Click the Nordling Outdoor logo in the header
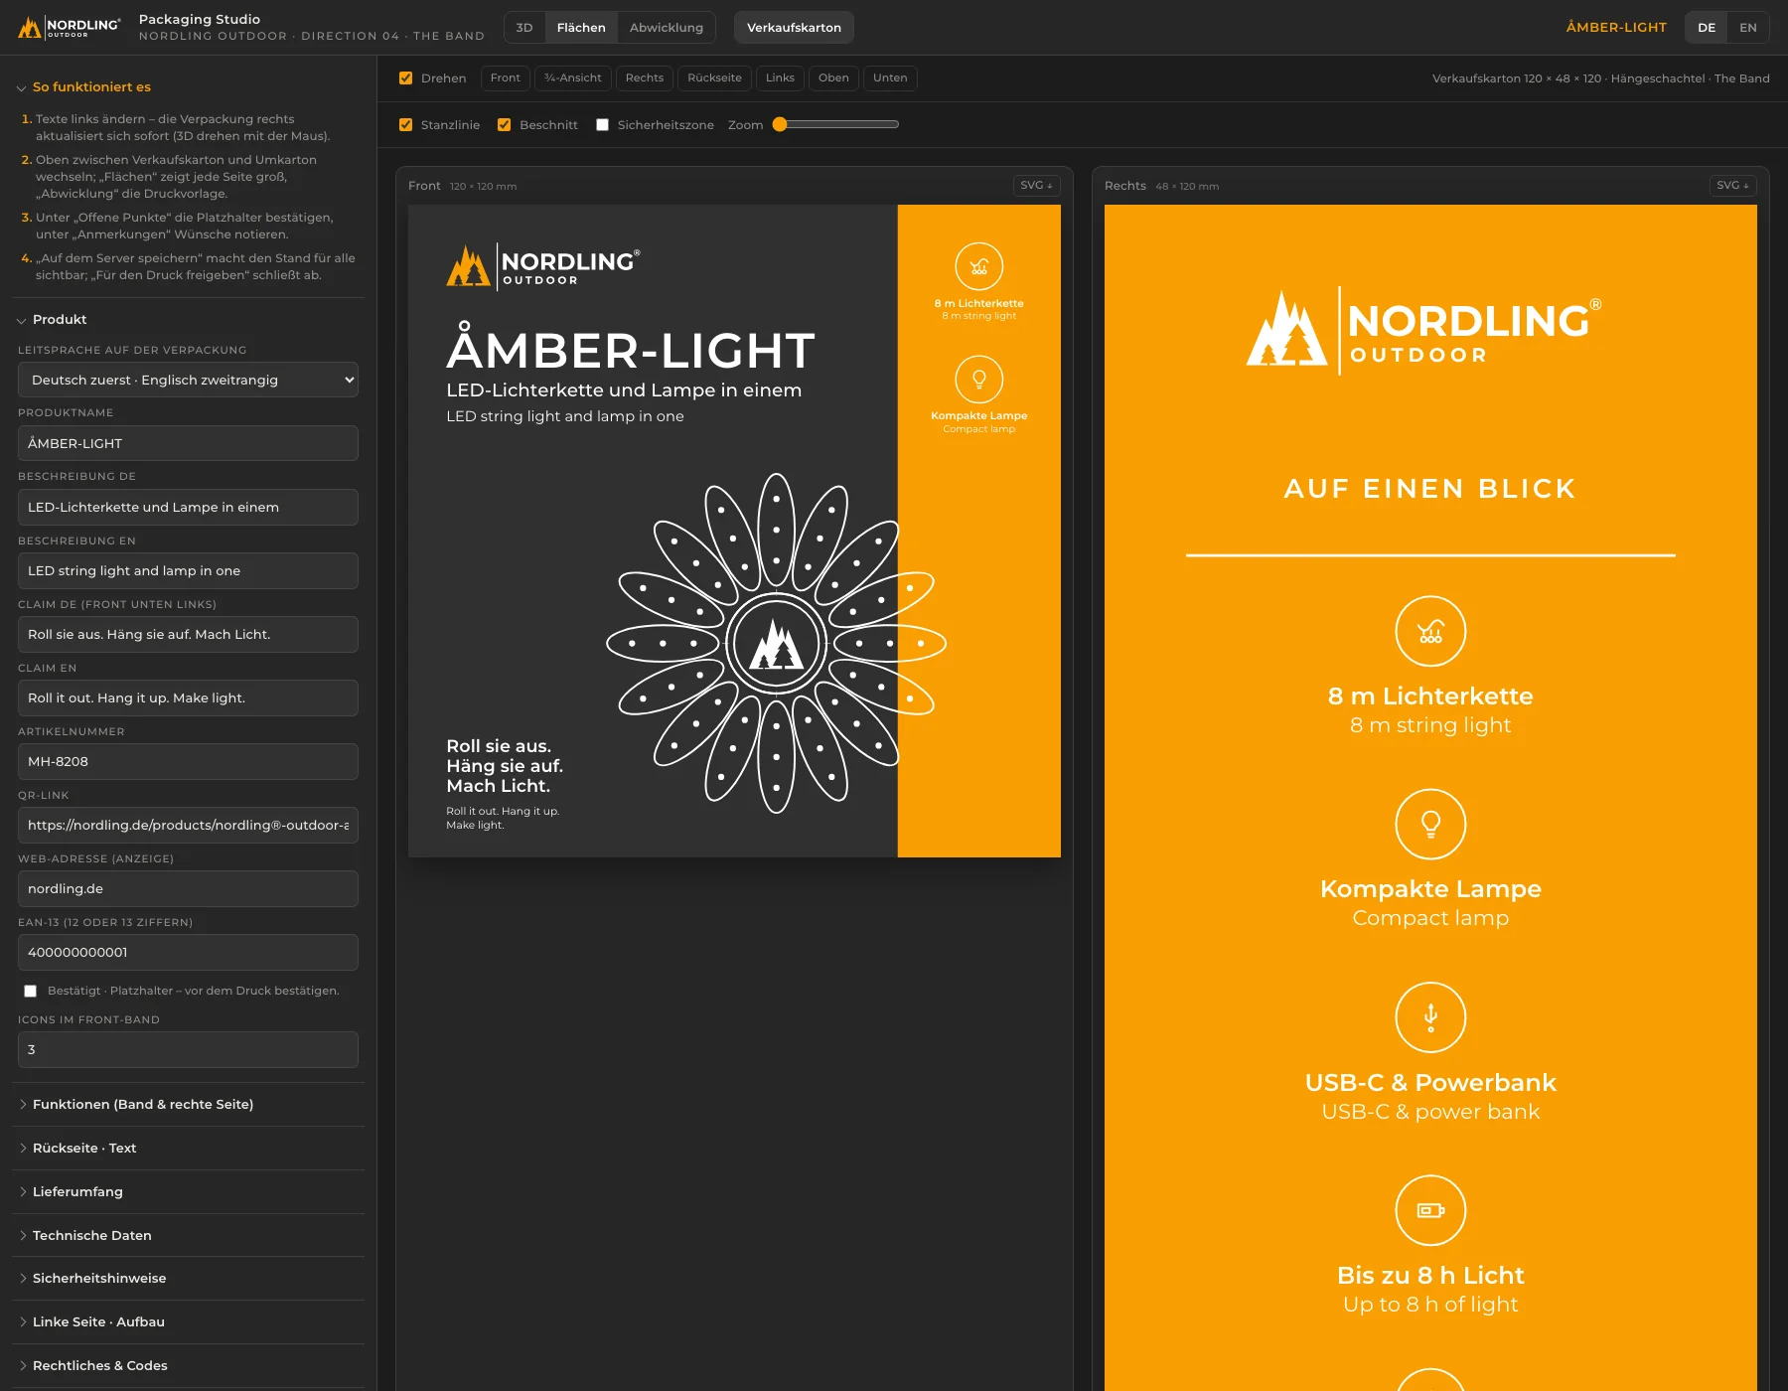1788x1391 pixels. coord(69,27)
